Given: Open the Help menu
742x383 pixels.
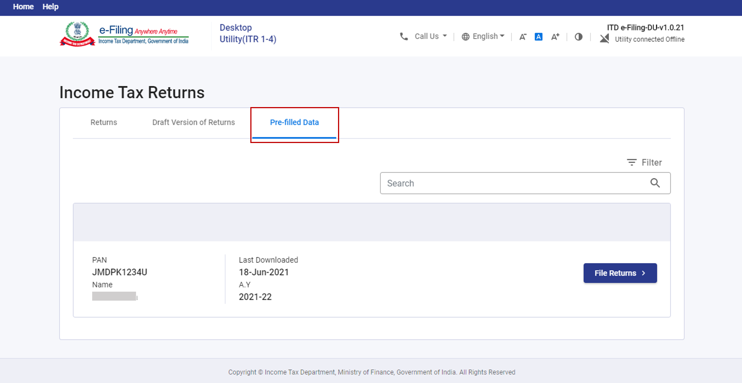Looking at the screenshot, I should [x=50, y=6].
